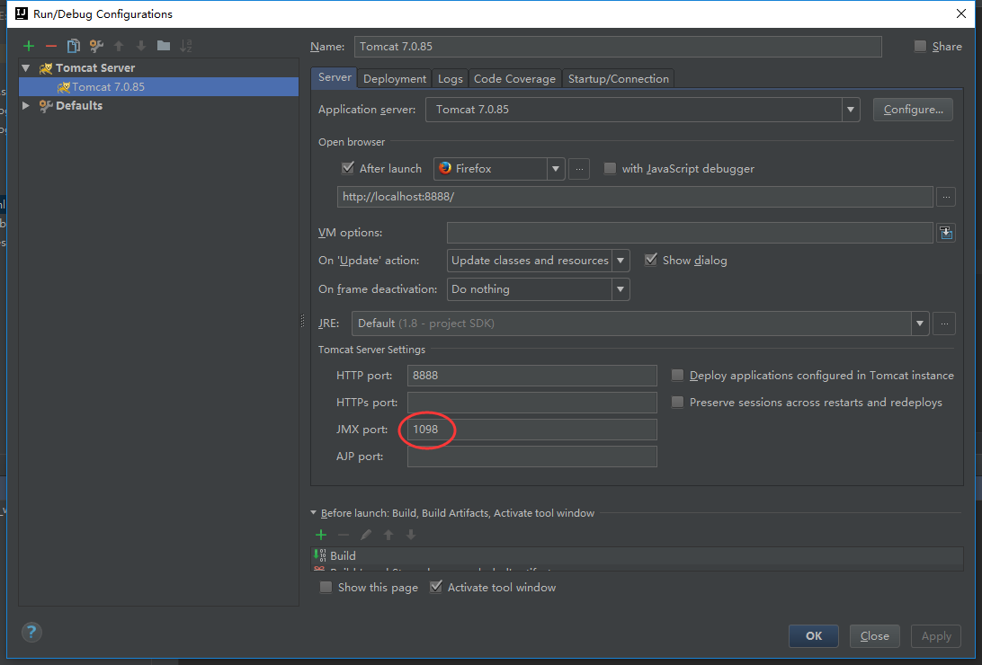Enable Show this page checkbox
The height and width of the screenshot is (665, 982).
tap(326, 587)
